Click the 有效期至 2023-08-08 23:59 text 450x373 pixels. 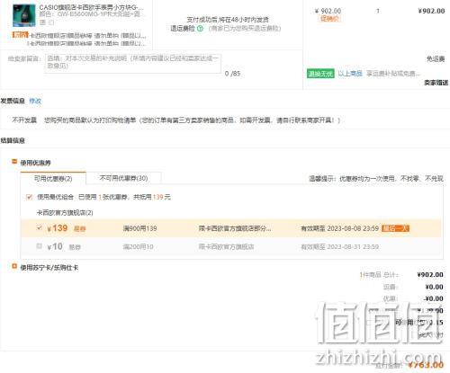(340, 228)
